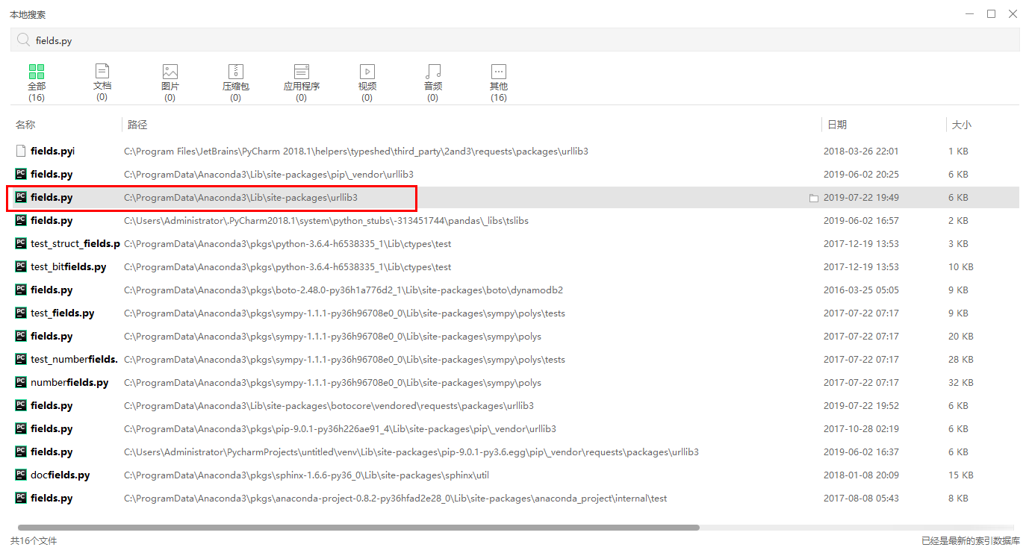Click PyCharm icon of fields.py in pip\_vendor\urllib3 dated 2019-06-02 20:25
The width and height of the screenshot is (1029, 553).
coord(21,174)
